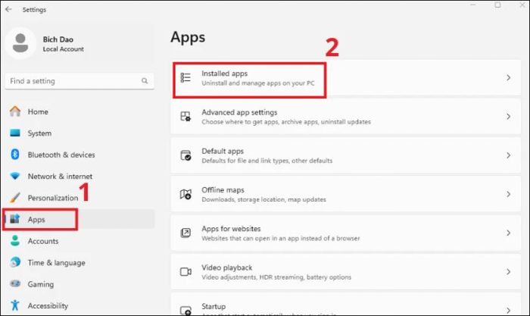Maximize the Settings window
This screenshot has height=316, width=530.
[497, 5]
